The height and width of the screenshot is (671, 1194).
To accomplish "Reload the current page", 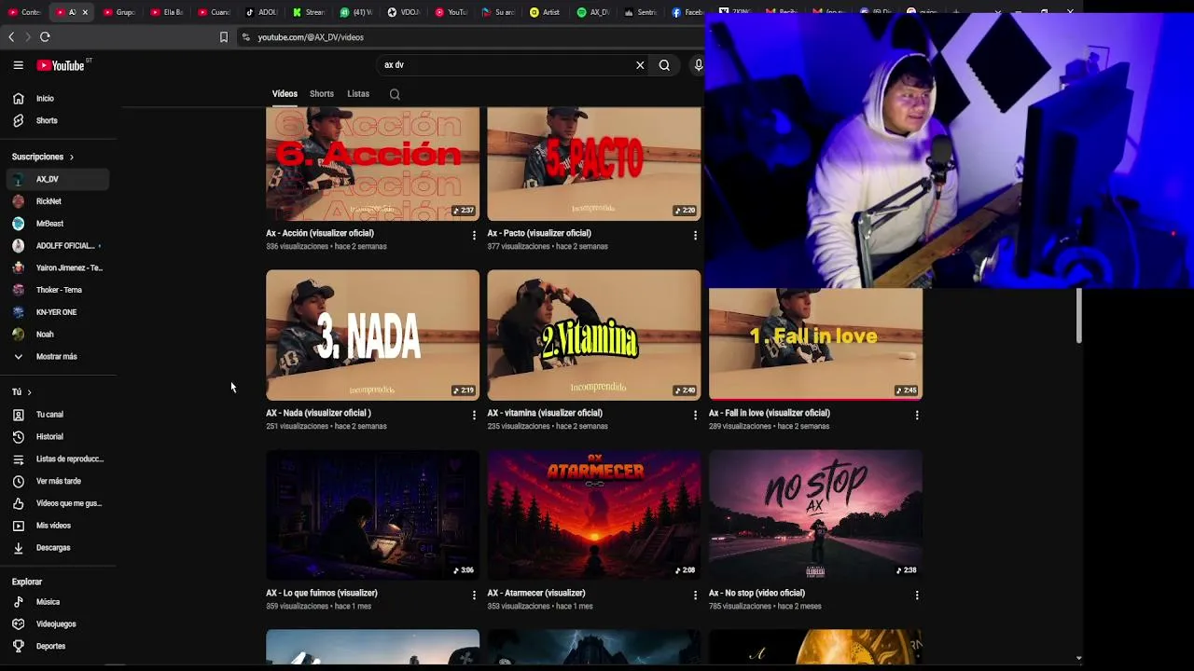I will [x=45, y=37].
